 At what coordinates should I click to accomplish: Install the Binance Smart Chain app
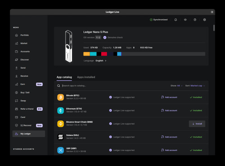[x=197, y=124]
